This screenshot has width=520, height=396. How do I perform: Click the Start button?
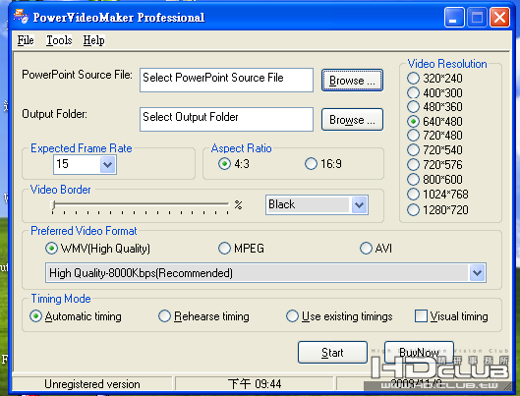click(x=332, y=353)
